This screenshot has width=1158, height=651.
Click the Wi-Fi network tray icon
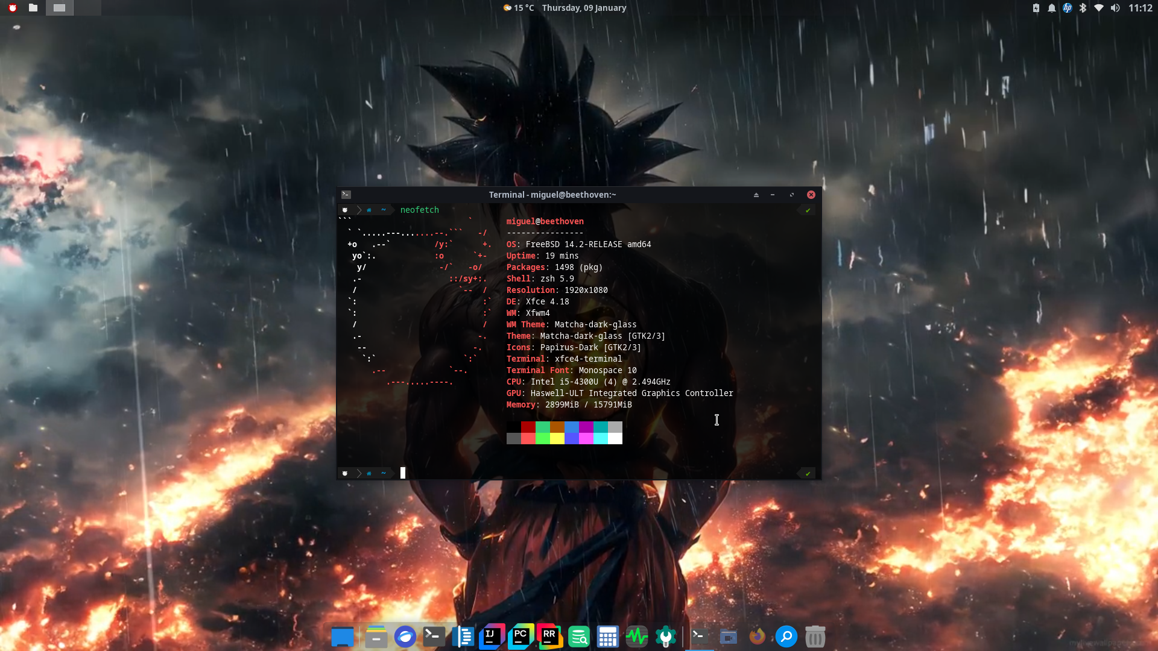[1098, 8]
